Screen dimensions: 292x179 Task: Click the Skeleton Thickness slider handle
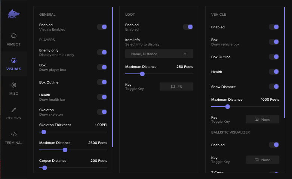click(x=44, y=132)
